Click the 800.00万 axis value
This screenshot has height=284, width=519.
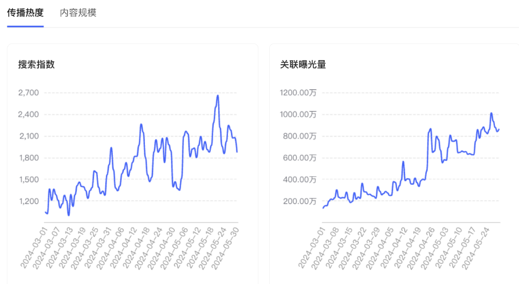click(x=300, y=136)
